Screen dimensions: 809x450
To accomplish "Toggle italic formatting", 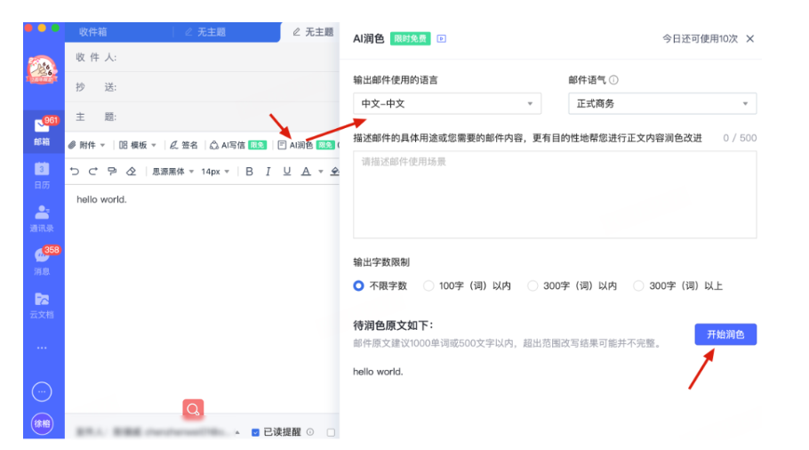I will pos(268,172).
